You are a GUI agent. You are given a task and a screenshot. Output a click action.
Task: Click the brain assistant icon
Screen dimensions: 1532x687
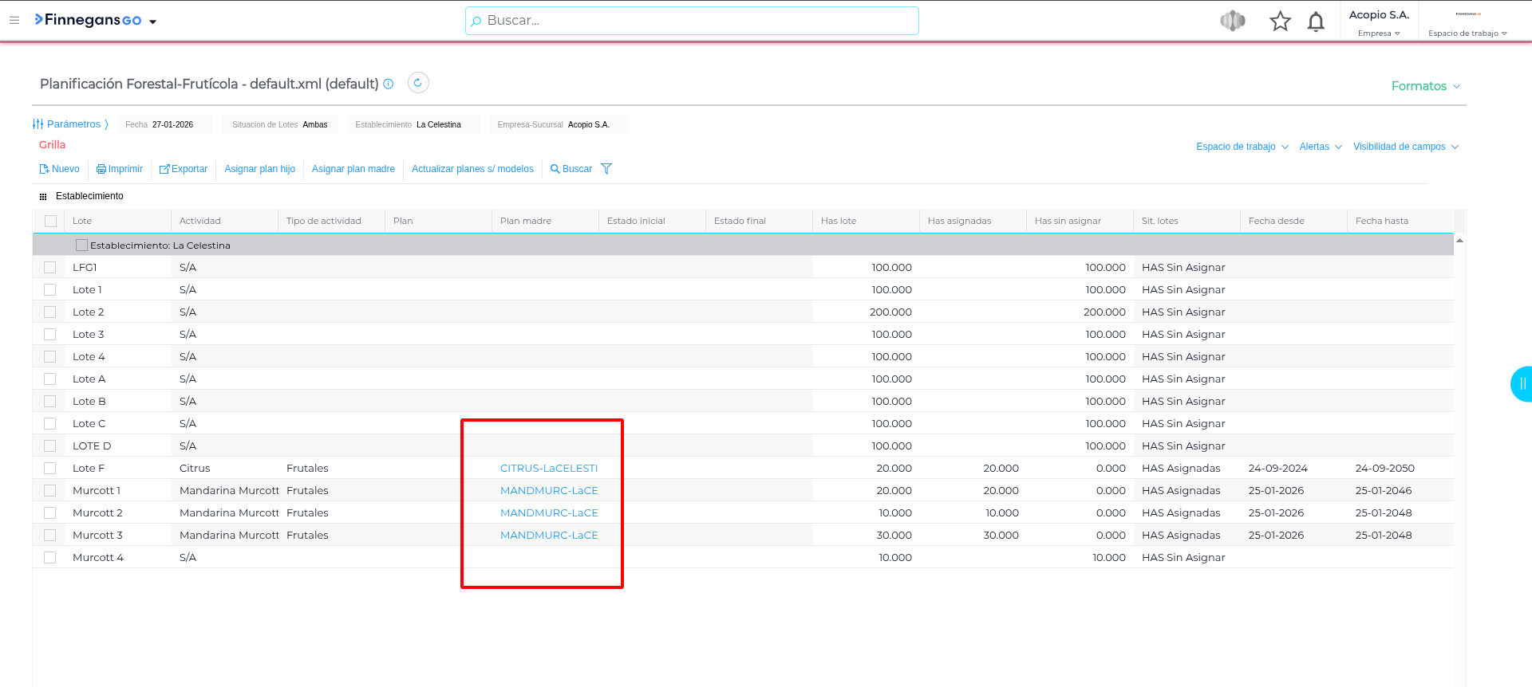[1233, 22]
